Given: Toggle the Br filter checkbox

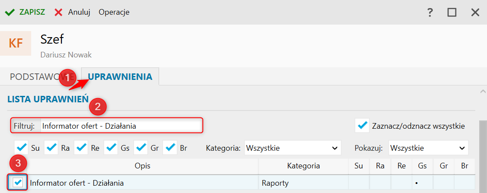Looking at the screenshot, I should (x=170, y=148).
